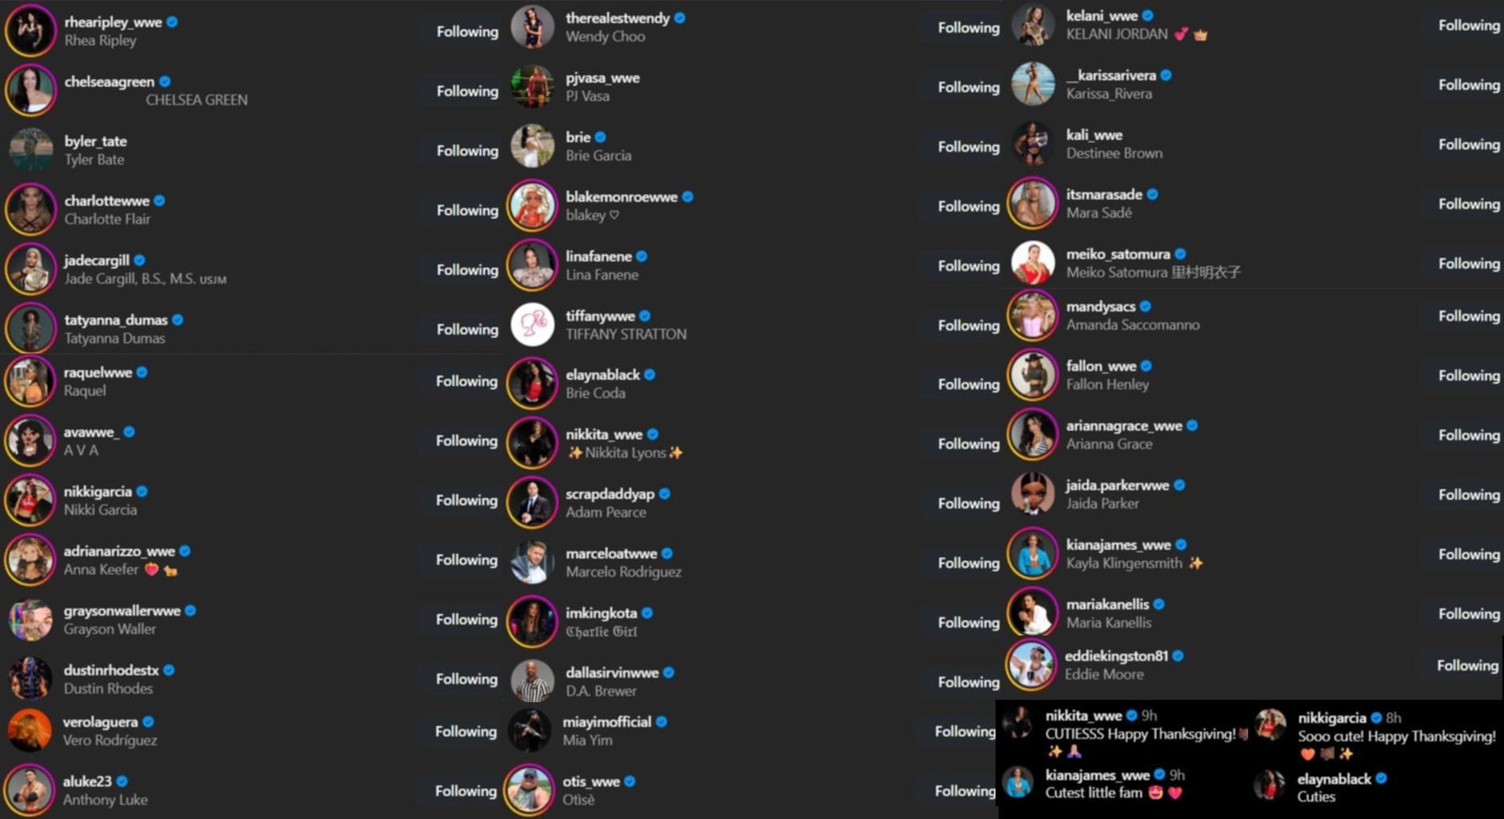Click tiffanywwe's pink avatar icon
The width and height of the screenshot is (1504, 819).
tap(532, 325)
